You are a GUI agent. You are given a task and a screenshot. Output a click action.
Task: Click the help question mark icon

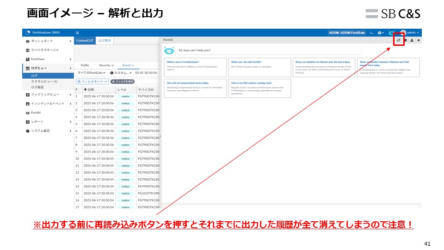[x=380, y=33]
